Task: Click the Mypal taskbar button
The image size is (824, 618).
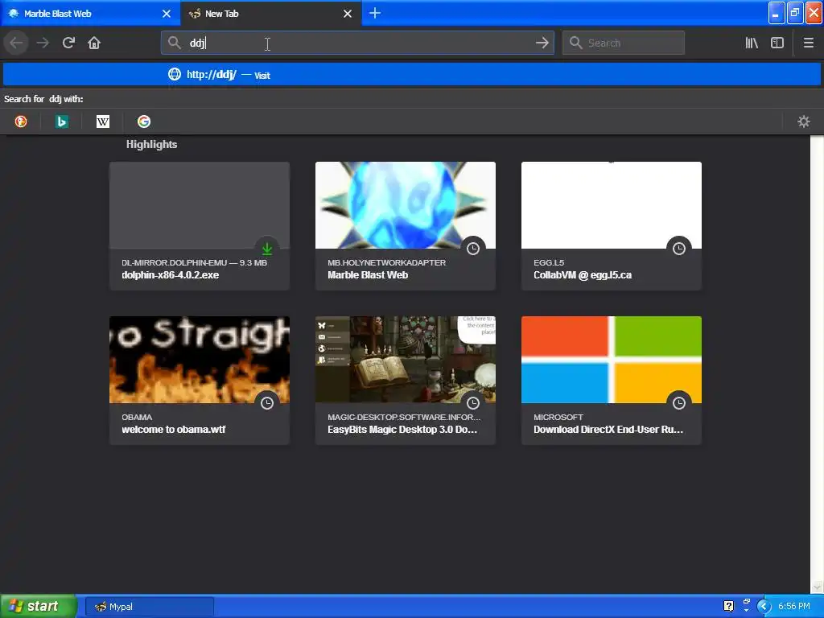Action: (149, 607)
